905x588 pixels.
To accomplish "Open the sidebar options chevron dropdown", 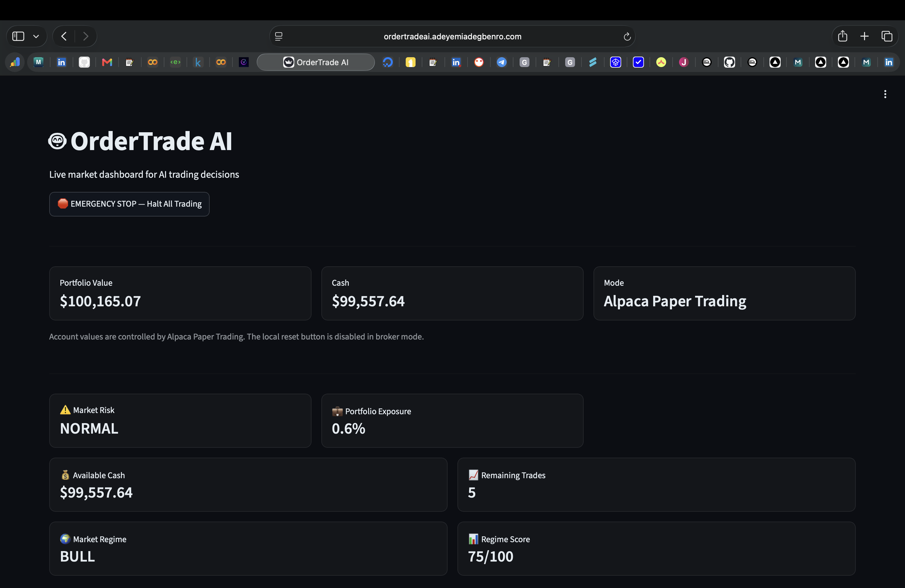I will pyautogui.click(x=36, y=37).
